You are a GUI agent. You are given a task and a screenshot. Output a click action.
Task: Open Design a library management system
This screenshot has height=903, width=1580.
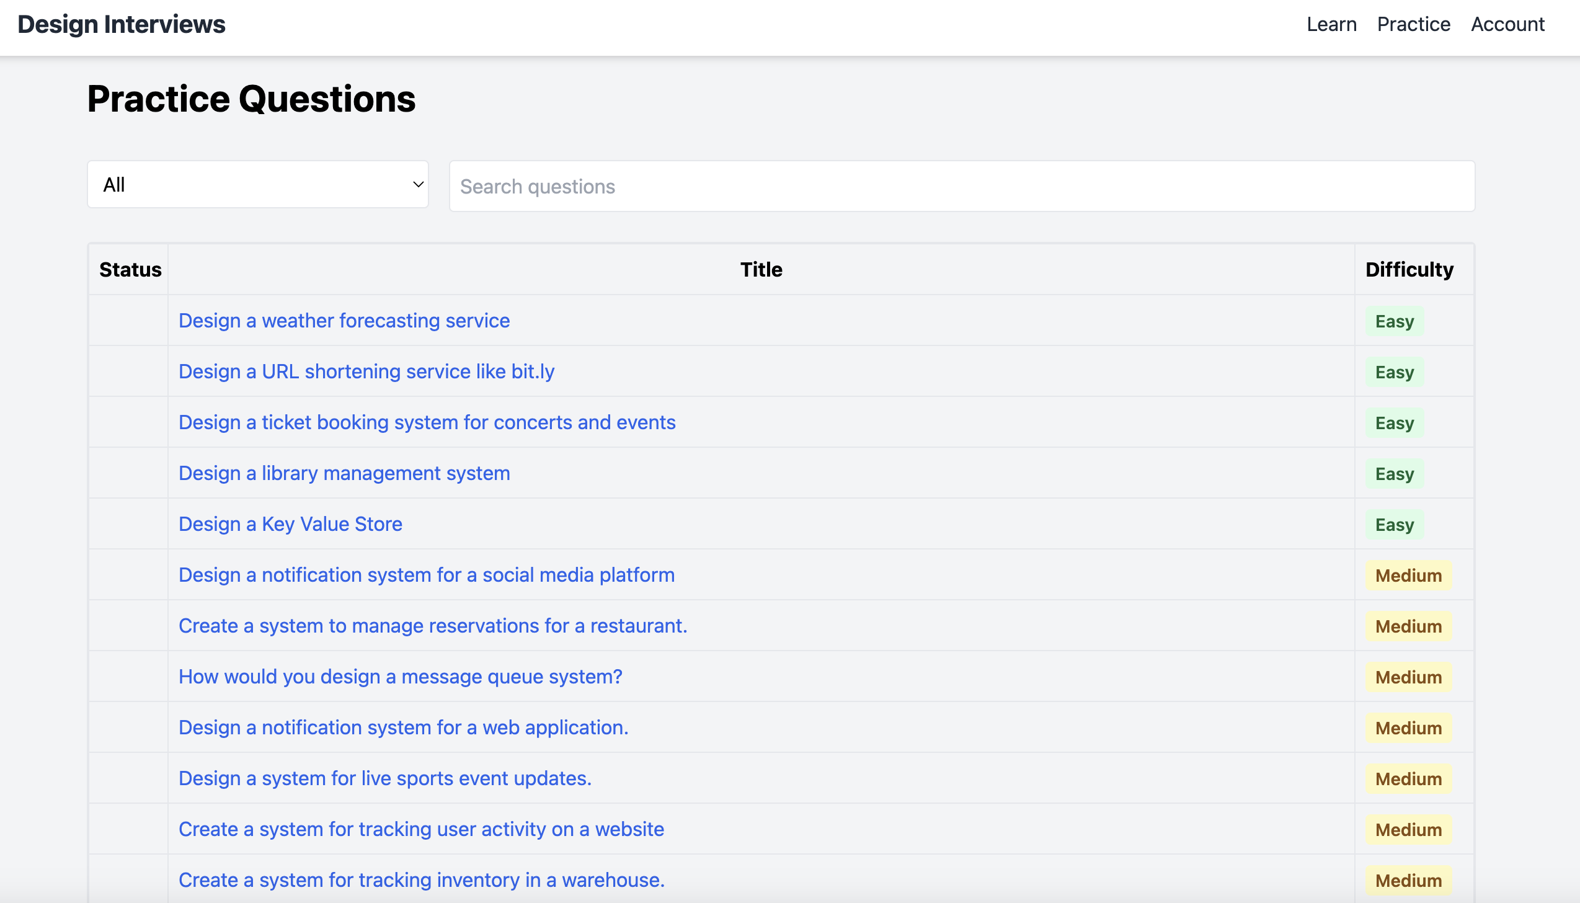[x=344, y=473]
